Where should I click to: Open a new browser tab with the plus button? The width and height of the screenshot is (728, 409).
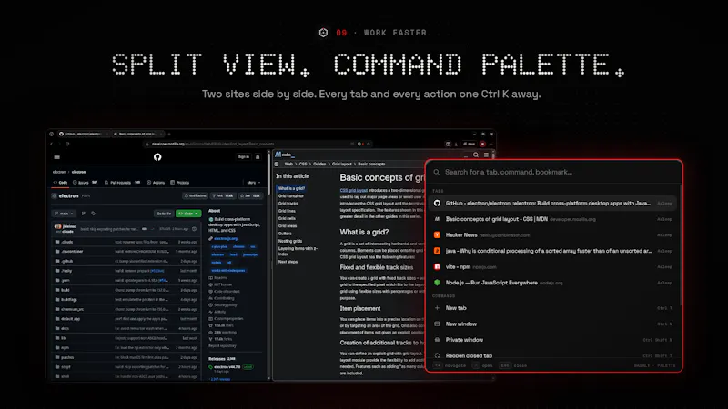[x=169, y=134]
